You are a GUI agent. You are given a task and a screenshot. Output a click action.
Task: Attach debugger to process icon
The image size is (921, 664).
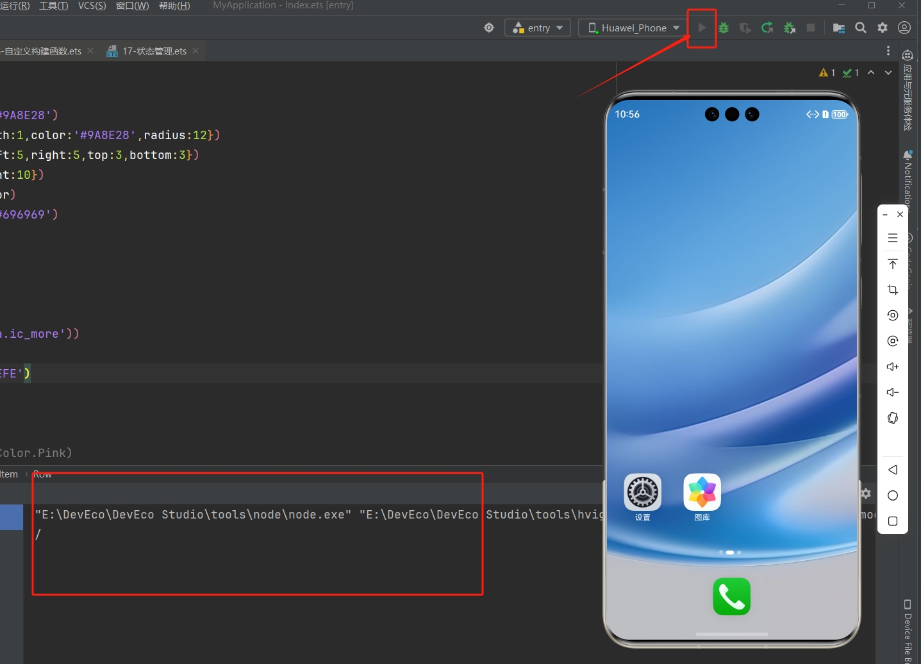click(x=790, y=28)
